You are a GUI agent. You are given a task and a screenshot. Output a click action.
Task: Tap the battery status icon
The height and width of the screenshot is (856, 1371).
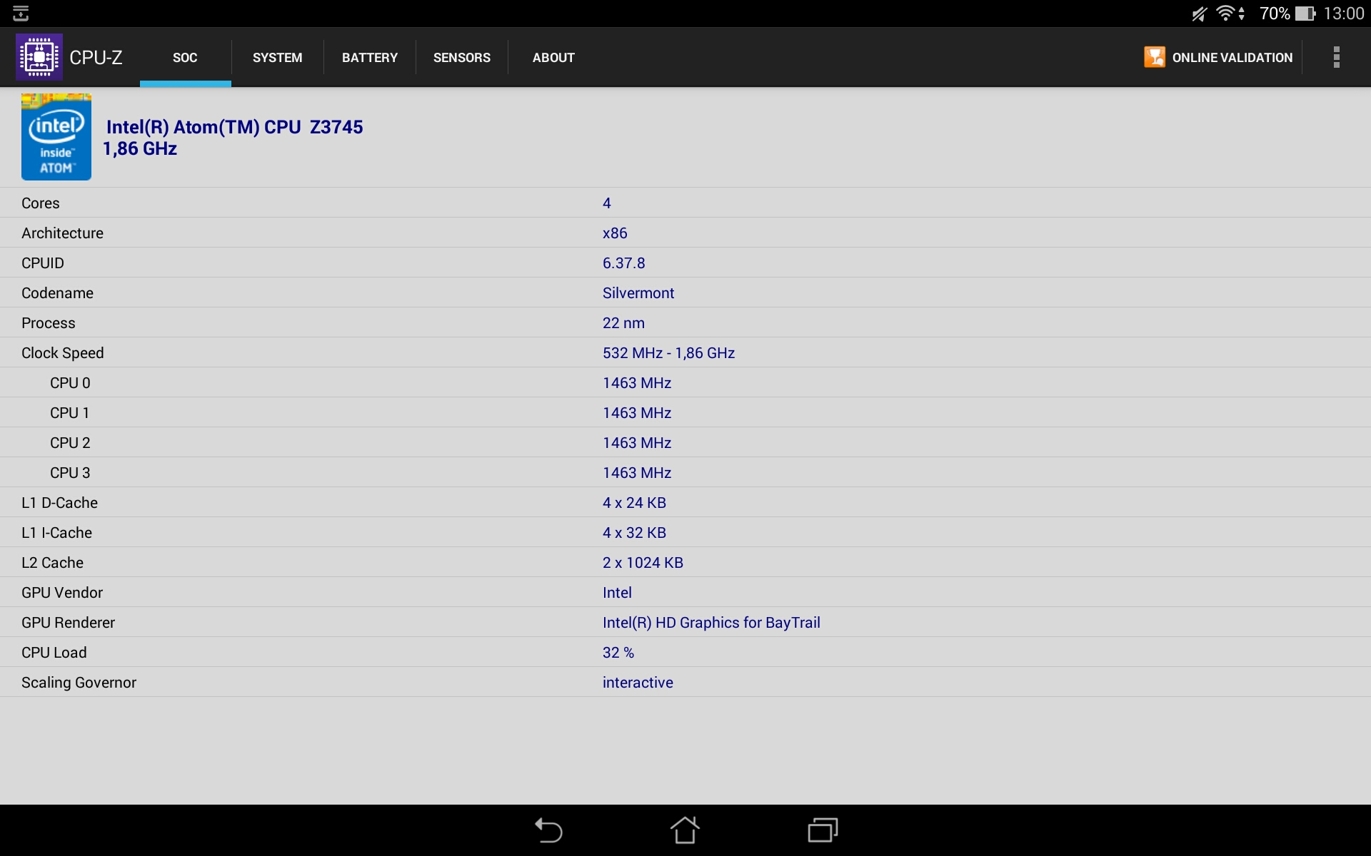tap(1305, 14)
